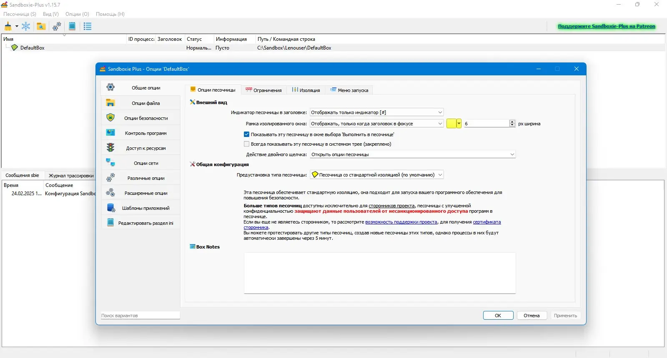Open the border color dropdown arrow
The image size is (667, 358).
(x=459, y=124)
